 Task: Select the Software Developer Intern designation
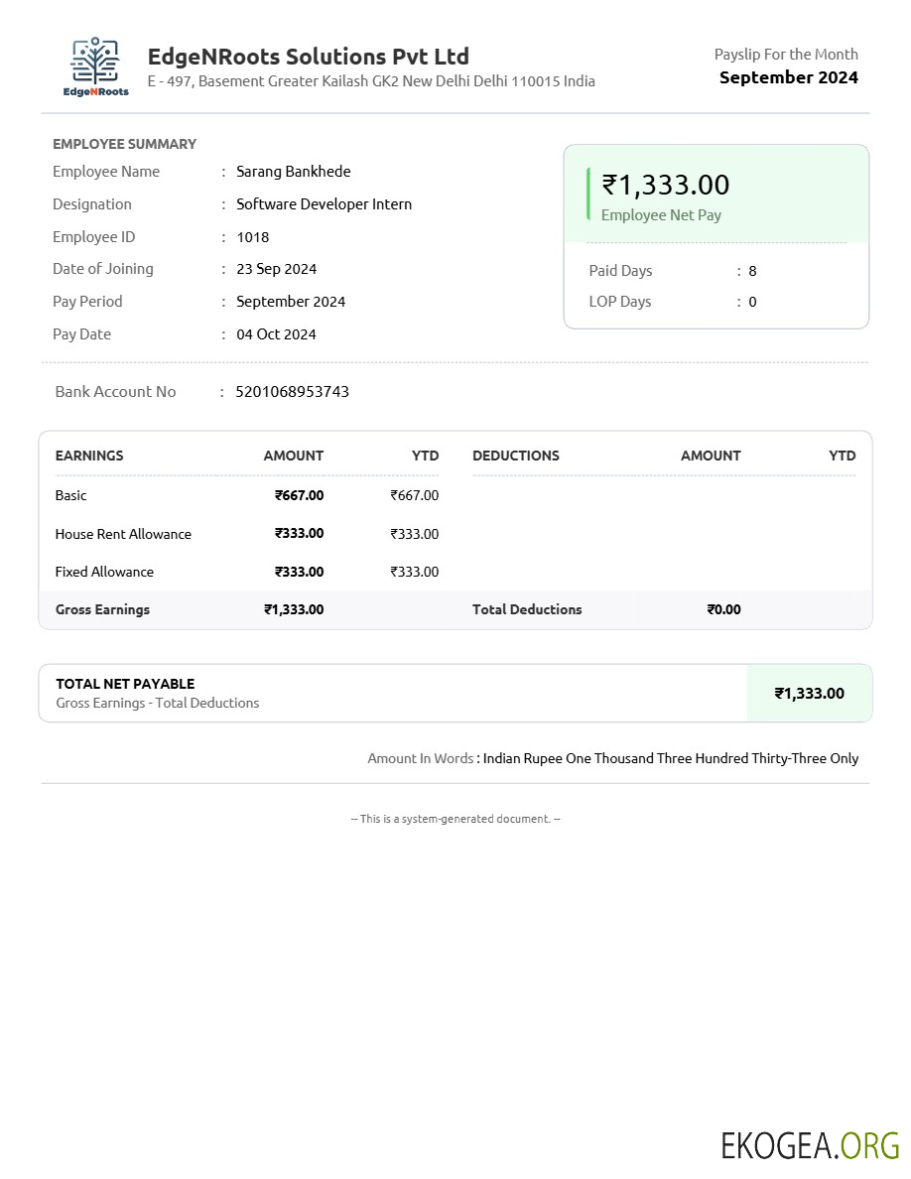click(x=324, y=204)
